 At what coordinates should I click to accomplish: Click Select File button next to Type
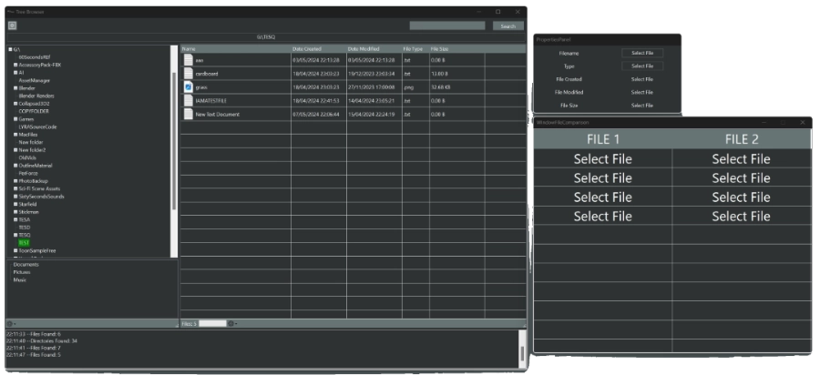[642, 66]
